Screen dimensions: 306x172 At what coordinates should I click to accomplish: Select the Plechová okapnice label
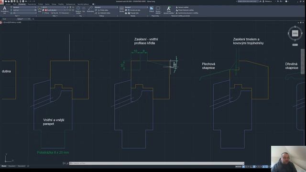208,66
